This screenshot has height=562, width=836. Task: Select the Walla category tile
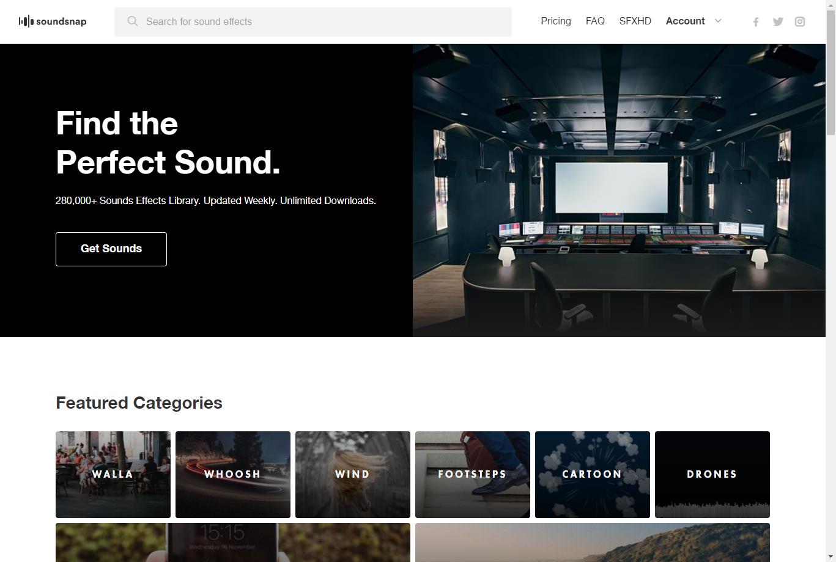(113, 474)
